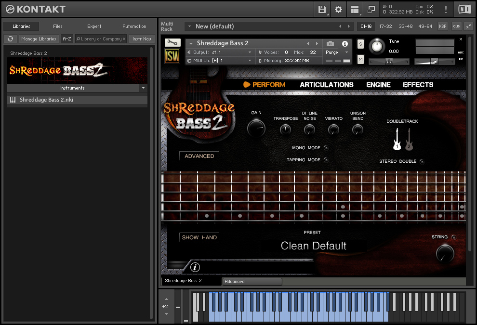The image size is (477, 325).
Task: Expand the Instruments dropdown in library
Action: click(x=143, y=88)
